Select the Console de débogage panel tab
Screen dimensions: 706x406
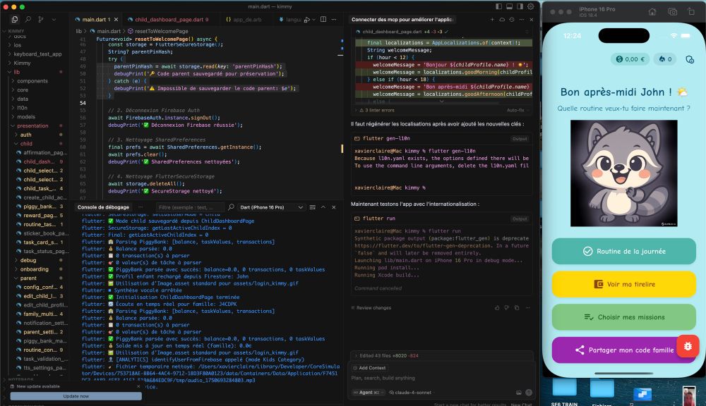click(103, 207)
